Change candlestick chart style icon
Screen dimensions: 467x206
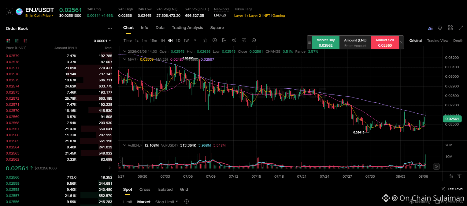point(234,40)
